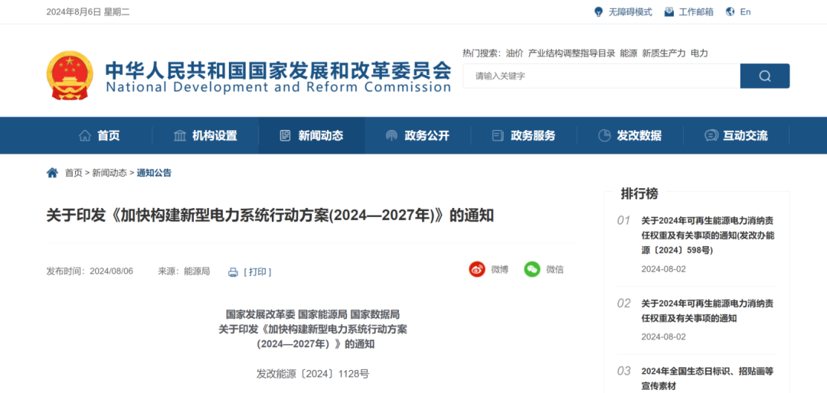Share article via Weibo icon

(x=477, y=269)
